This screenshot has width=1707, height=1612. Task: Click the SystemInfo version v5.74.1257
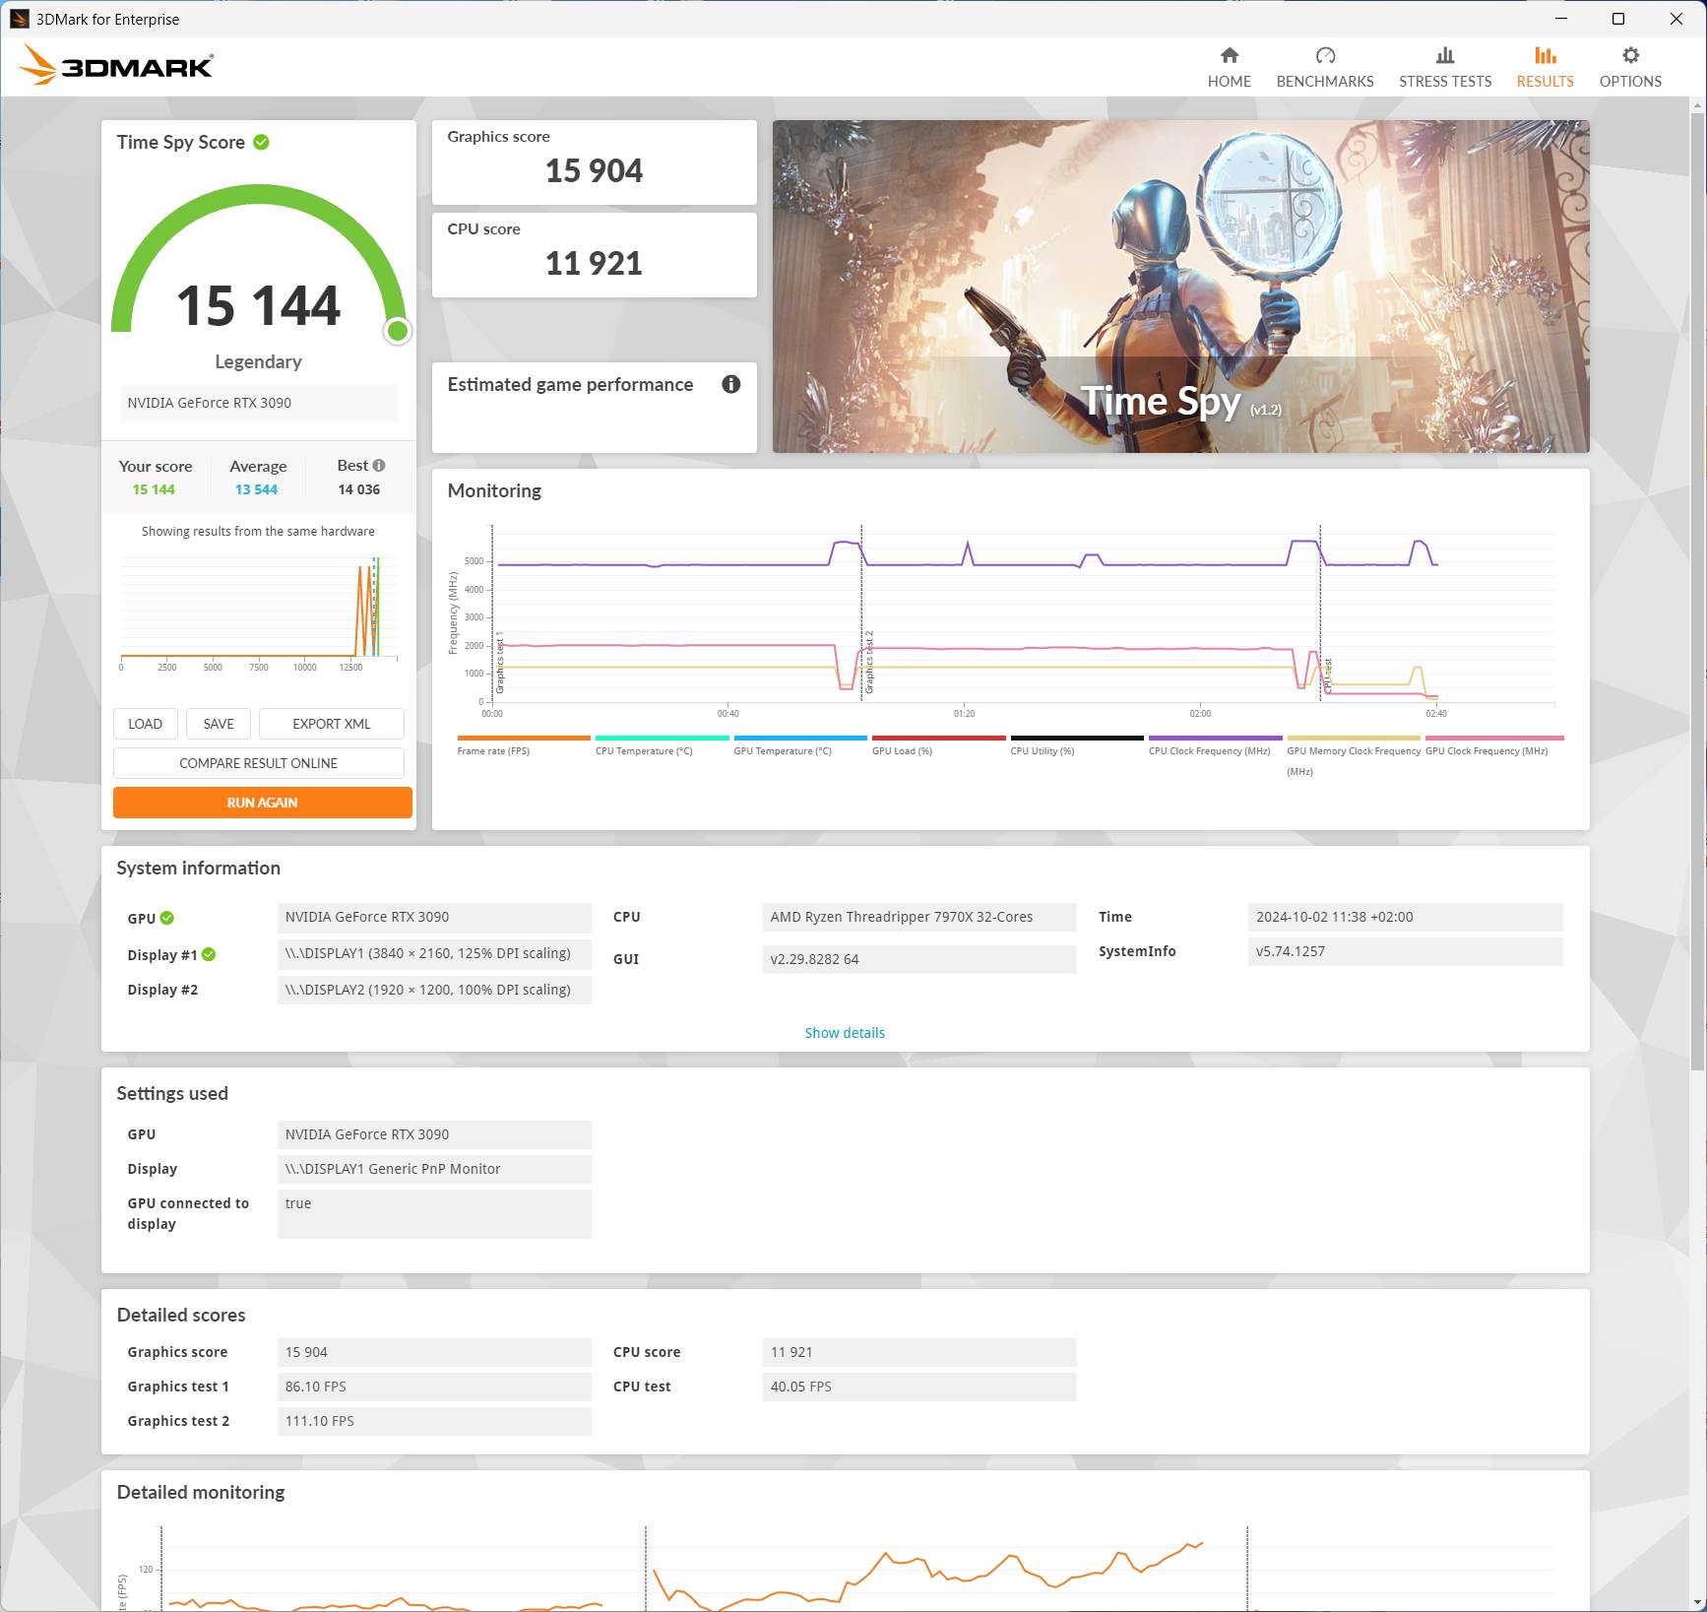1405,951
